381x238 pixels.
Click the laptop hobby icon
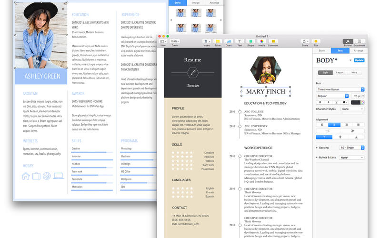(58, 176)
